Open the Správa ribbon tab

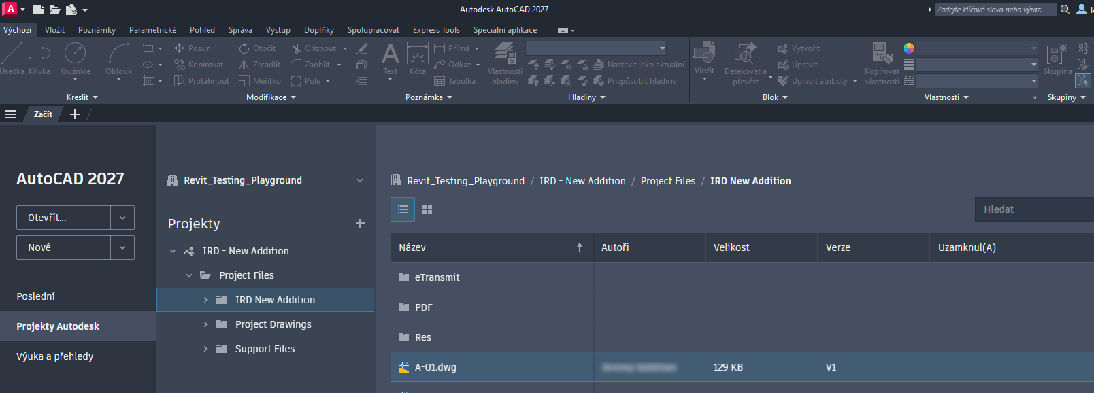[240, 30]
